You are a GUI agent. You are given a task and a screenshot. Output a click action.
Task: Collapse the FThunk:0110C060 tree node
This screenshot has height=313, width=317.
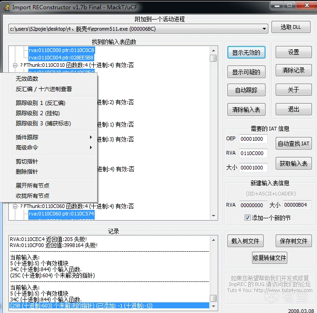click(15, 206)
